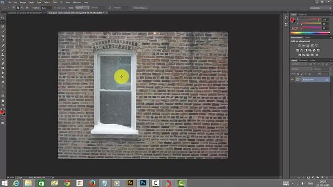The image size is (333, 187).
Task: Select the Zoom tool
Action: coord(3,105)
